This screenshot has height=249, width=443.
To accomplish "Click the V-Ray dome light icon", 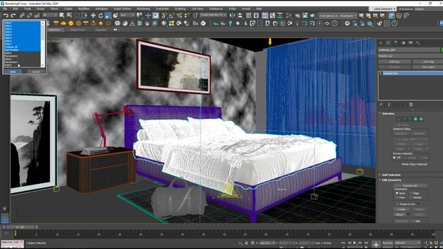I will (x=63, y=24).
